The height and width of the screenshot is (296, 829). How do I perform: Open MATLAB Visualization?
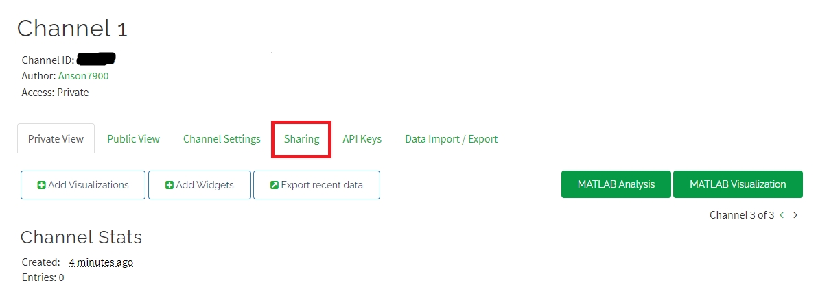(x=738, y=184)
